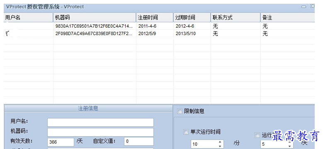Sort by 备注 column header
323x149 pixels.
coord(288,18)
